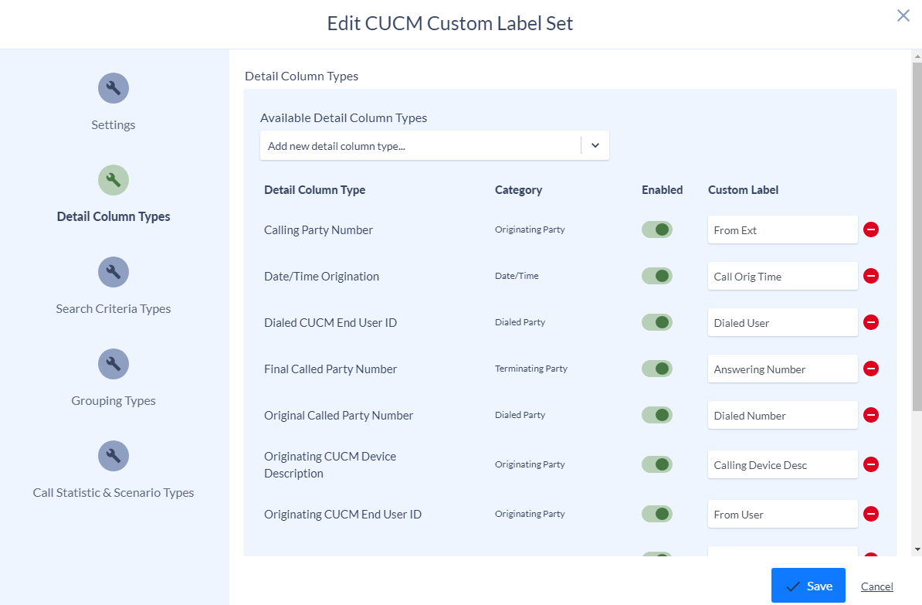Viewport: 922px width, 605px height.
Task: Go to the Detail Column Types section label
Action: pyautogui.click(x=114, y=216)
